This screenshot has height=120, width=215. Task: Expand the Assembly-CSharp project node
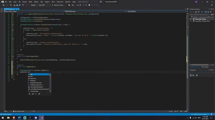point(191,19)
